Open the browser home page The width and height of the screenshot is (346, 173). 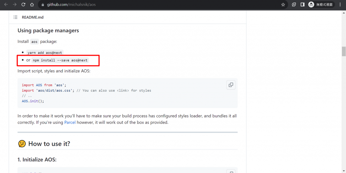click(32, 5)
